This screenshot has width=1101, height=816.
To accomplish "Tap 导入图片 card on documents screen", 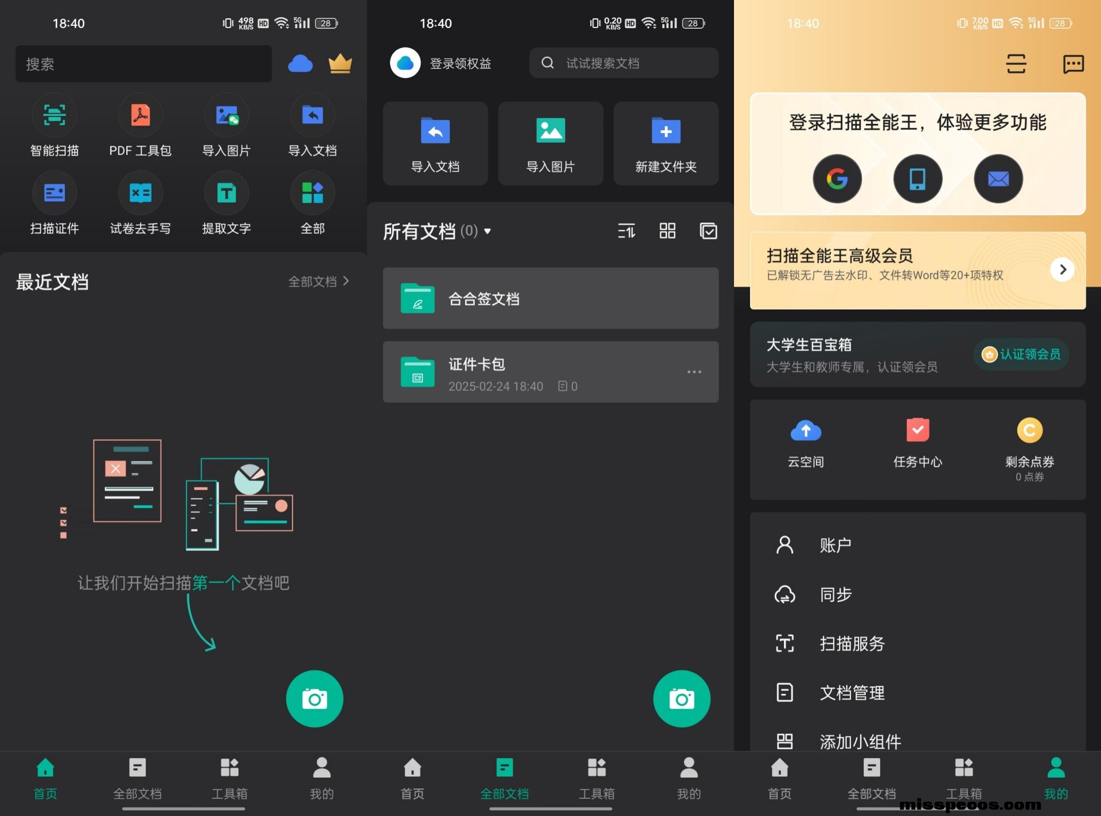I will coord(550,143).
